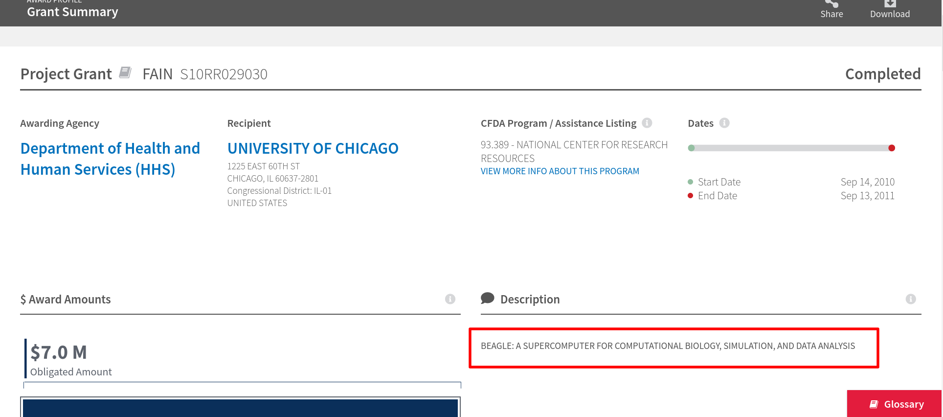Click the red end marker on dates bar
Viewport: 943px width, 417px height.
point(892,148)
